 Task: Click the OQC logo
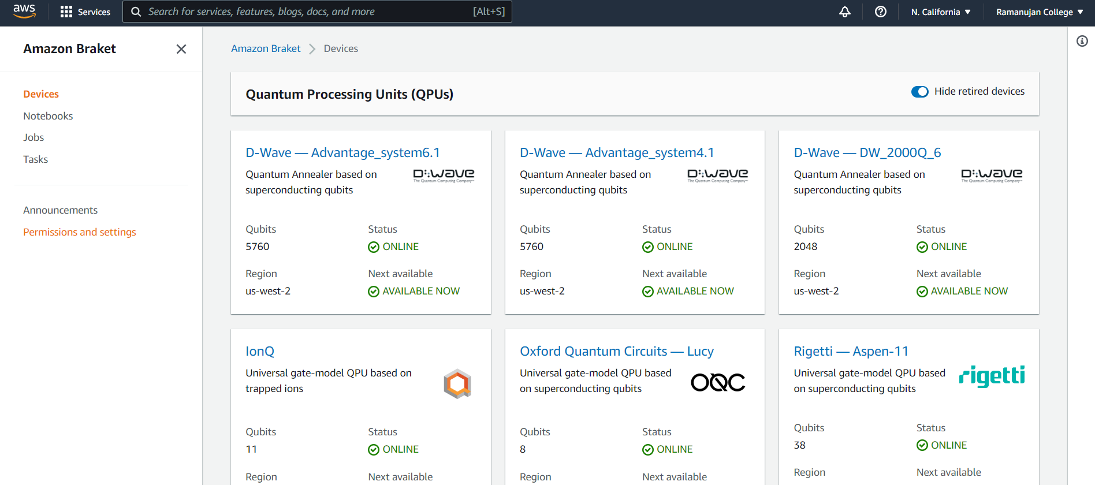pyautogui.click(x=718, y=382)
